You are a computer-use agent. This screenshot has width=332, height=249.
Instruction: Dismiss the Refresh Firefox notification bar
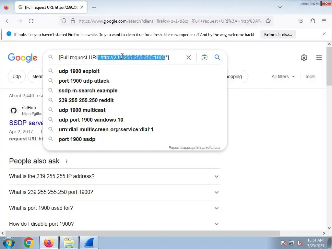point(324,34)
